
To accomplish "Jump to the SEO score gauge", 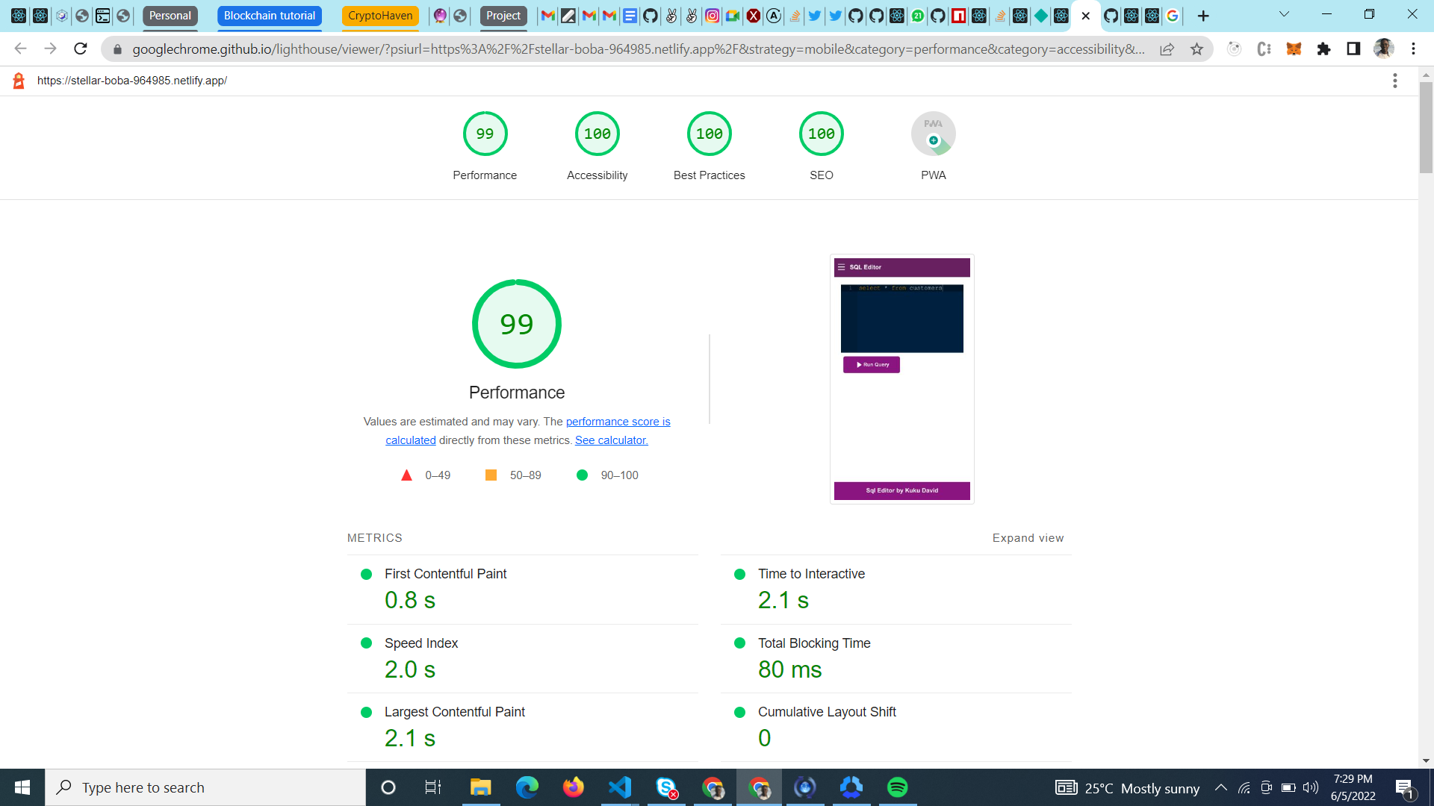I will click(x=822, y=146).
